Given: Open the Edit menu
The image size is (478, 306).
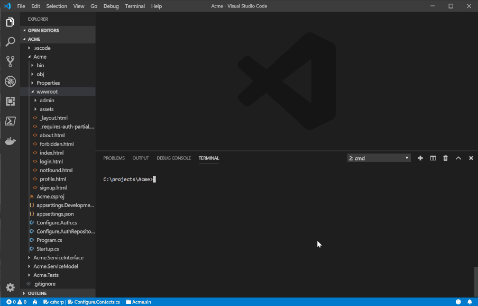Looking at the screenshot, I should point(35,6).
